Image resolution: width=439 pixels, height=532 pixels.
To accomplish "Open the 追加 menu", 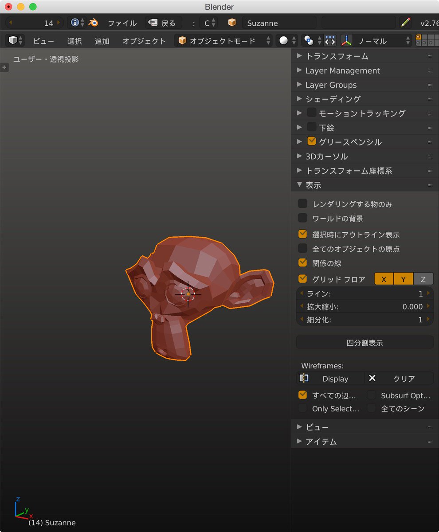I will point(102,41).
